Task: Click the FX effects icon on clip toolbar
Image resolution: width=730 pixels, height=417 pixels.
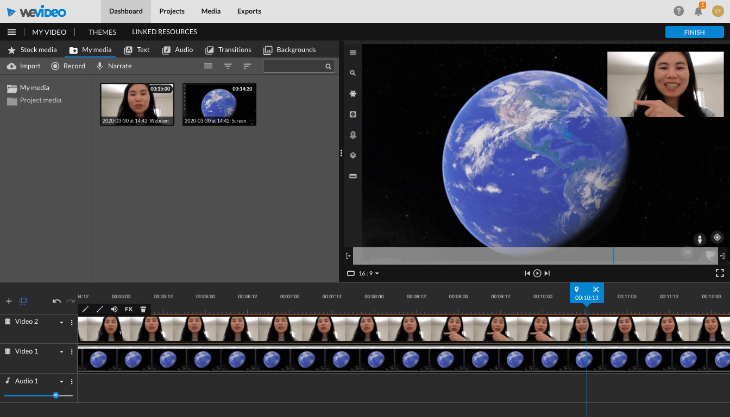Action: [x=129, y=309]
